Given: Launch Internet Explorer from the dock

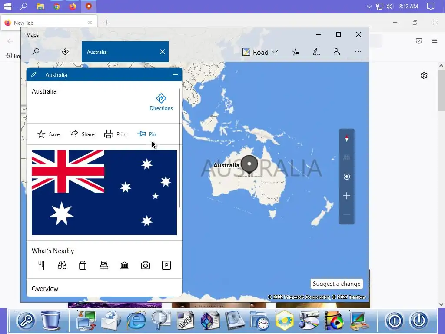Looking at the screenshot, I should 136,321.
